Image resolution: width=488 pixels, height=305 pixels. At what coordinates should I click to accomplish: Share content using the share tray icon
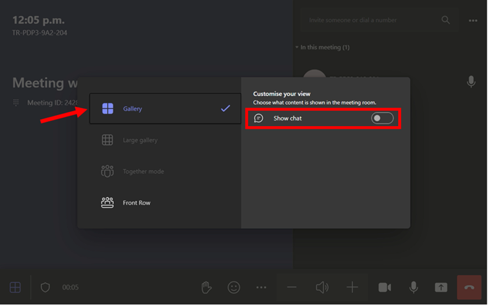(x=441, y=287)
